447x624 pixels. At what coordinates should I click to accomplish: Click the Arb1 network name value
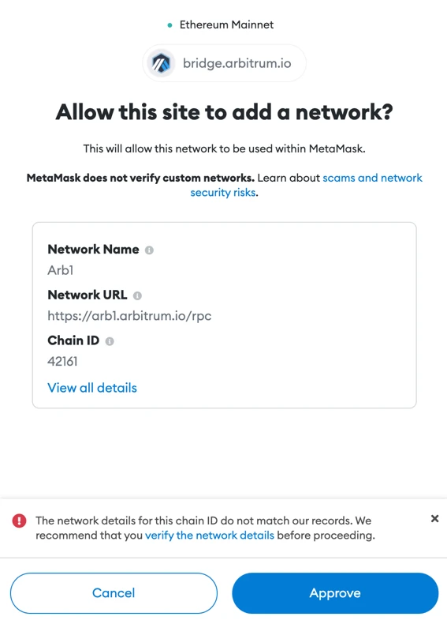61,270
